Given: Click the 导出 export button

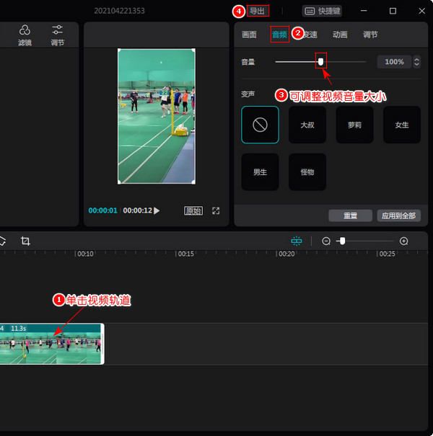Looking at the screenshot, I should 258,11.
